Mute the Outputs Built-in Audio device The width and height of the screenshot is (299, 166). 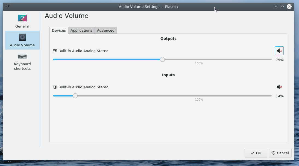279,51
